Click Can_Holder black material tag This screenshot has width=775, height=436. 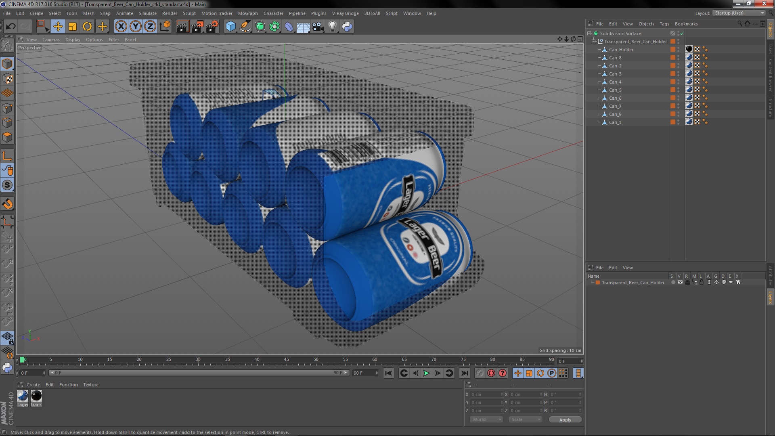(x=689, y=49)
